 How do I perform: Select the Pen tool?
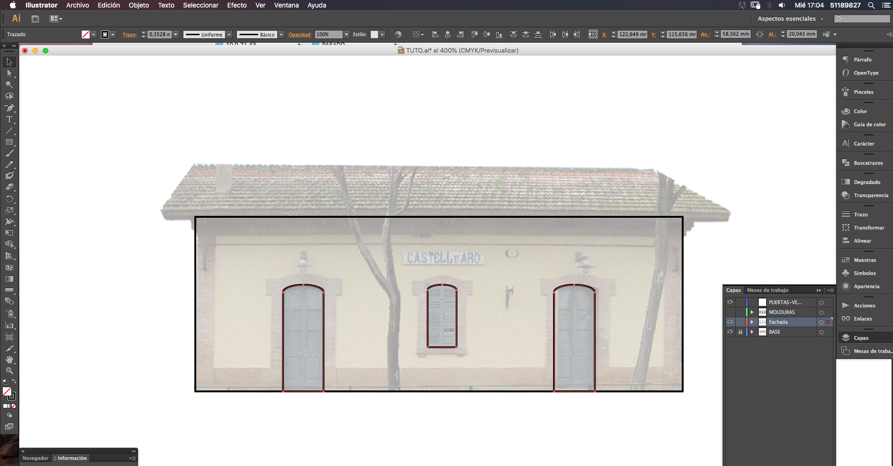coord(9,107)
